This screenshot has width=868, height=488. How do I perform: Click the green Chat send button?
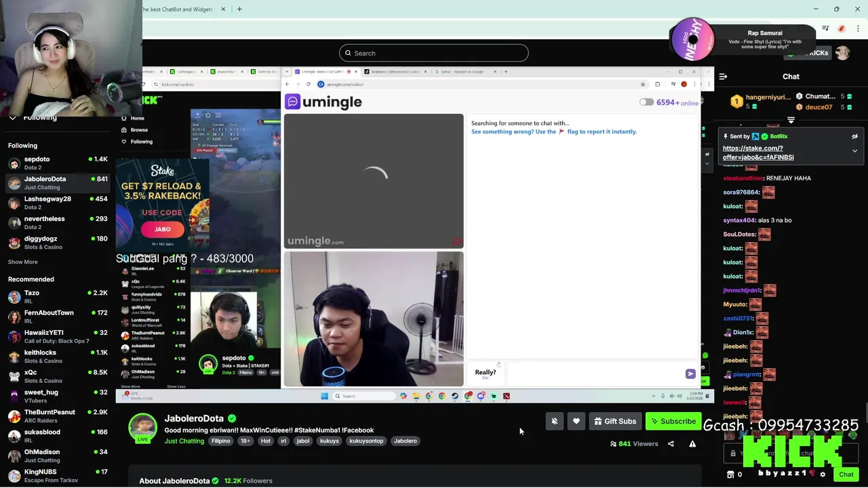tap(846, 474)
